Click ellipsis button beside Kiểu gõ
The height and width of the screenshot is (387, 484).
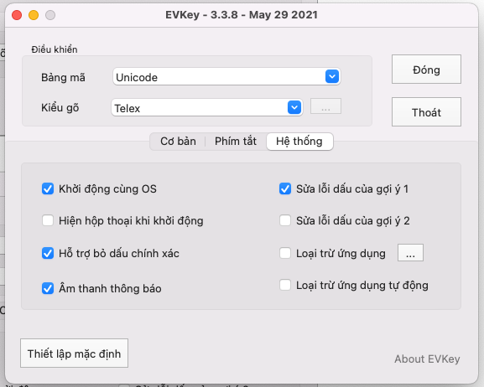tap(325, 106)
